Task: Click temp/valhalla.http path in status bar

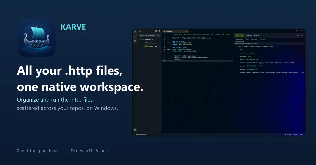Action: point(141,135)
